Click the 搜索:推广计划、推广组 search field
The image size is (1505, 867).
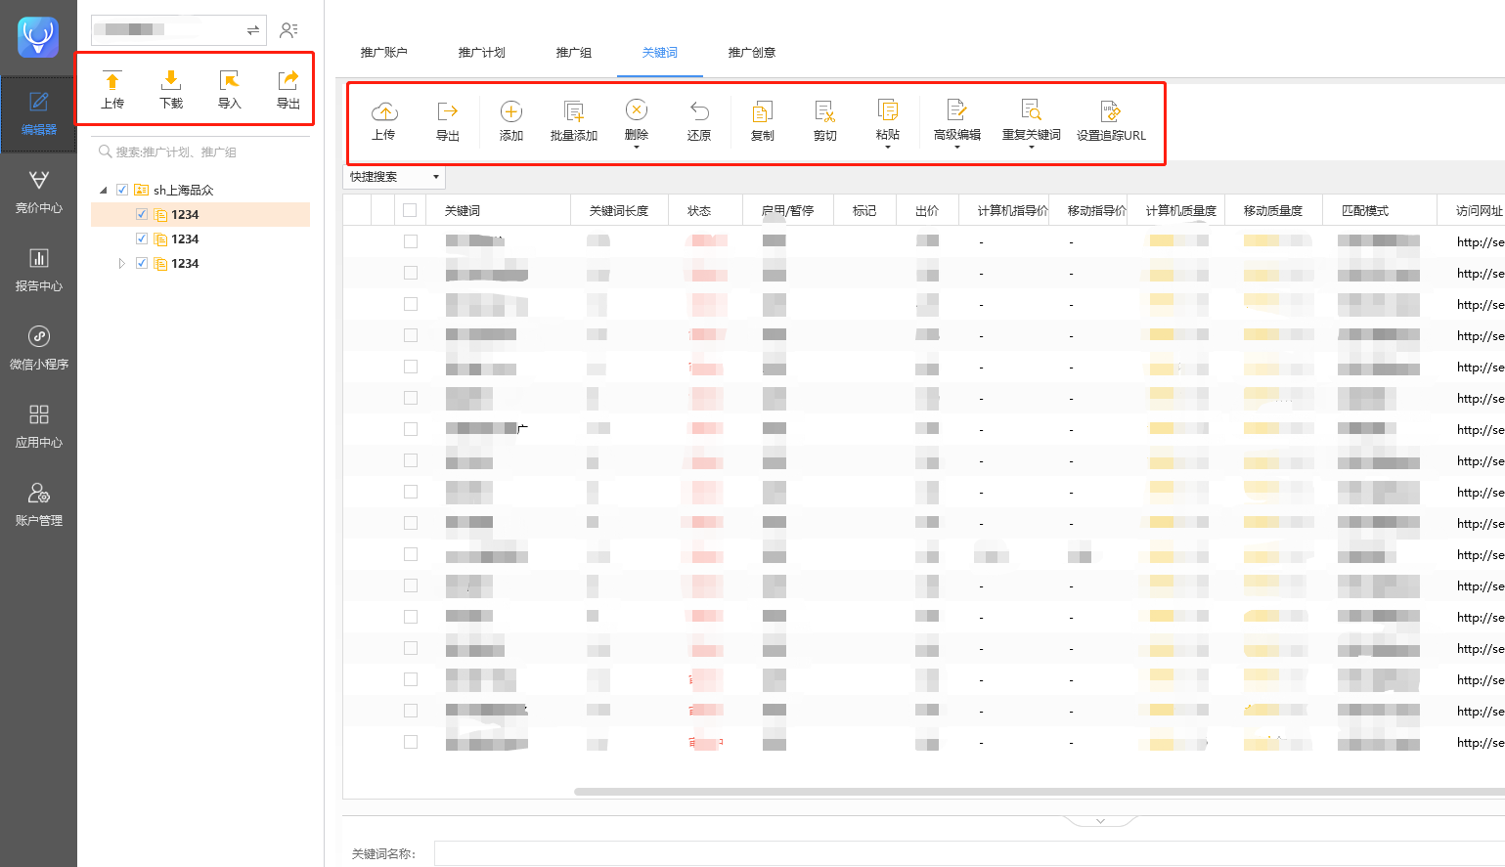[200, 152]
